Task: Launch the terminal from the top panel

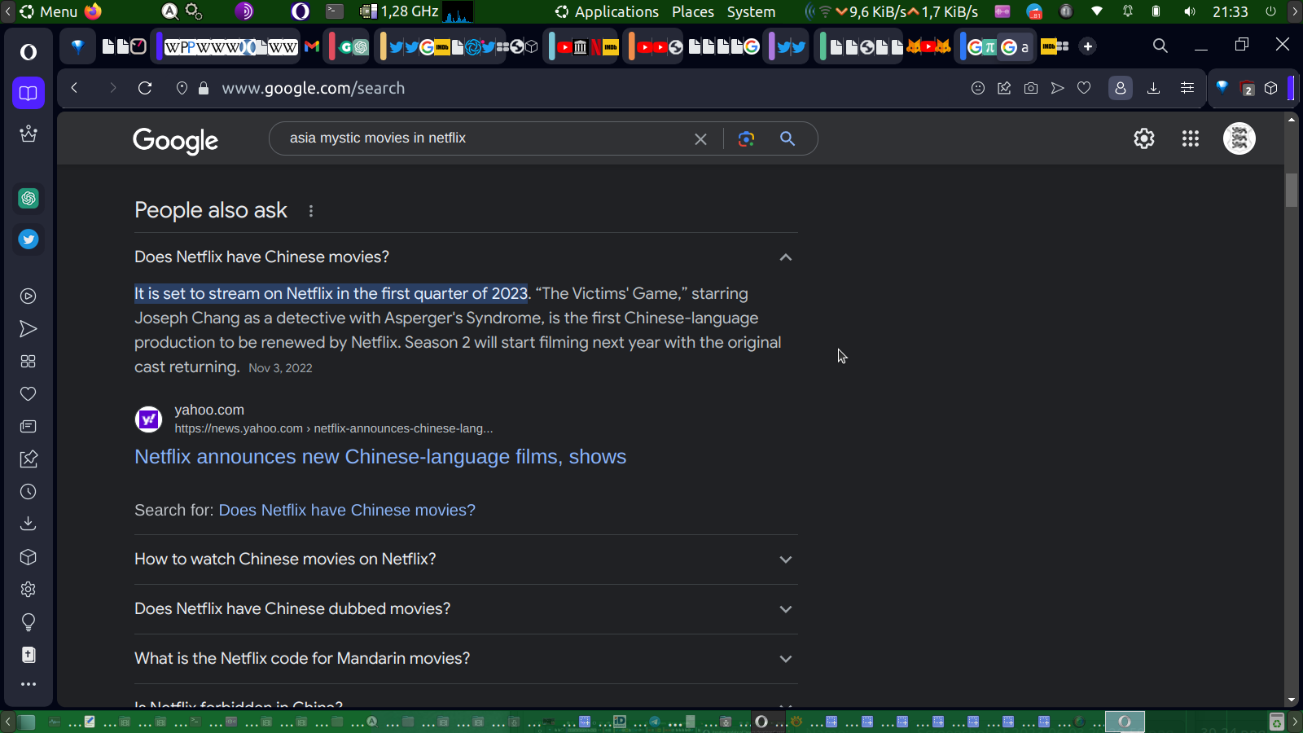Action: [x=335, y=11]
